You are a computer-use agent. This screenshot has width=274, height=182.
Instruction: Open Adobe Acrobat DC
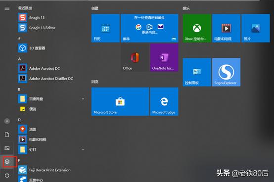pyautogui.click(x=52, y=68)
